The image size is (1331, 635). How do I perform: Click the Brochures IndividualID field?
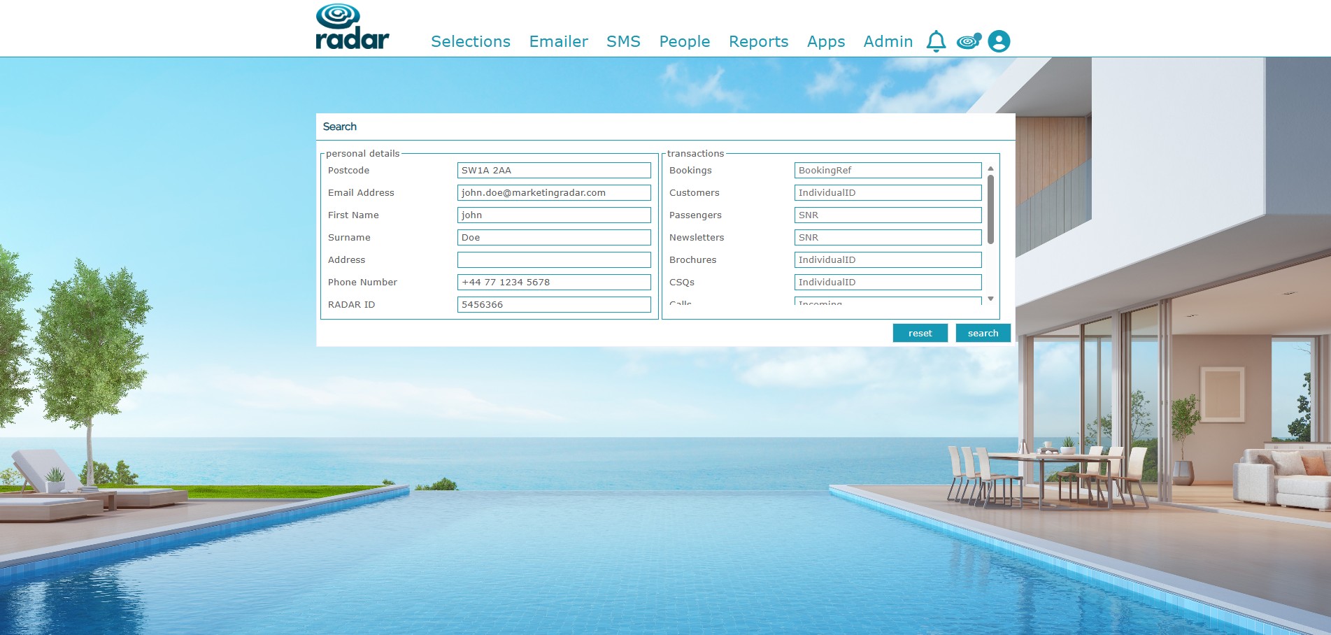click(888, 259)
